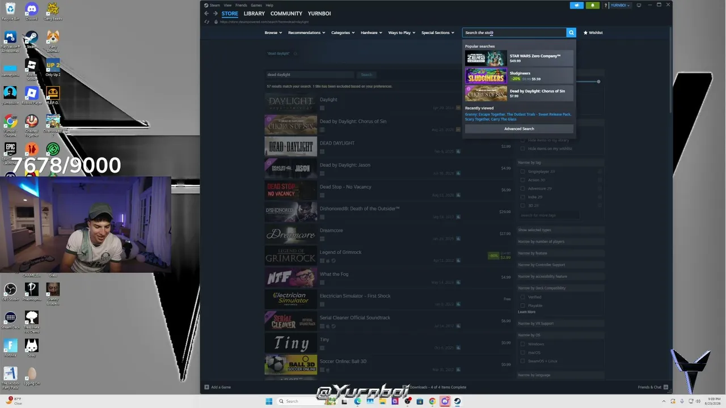Image resolution: width=726 pixels, height=408 pixels.
Task: Open the Special Sections dropdown
Action: pyautogui.click(x=437, y=33)
